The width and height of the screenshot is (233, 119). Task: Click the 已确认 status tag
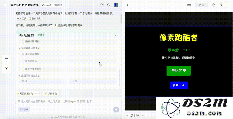(x=41, y=35)
